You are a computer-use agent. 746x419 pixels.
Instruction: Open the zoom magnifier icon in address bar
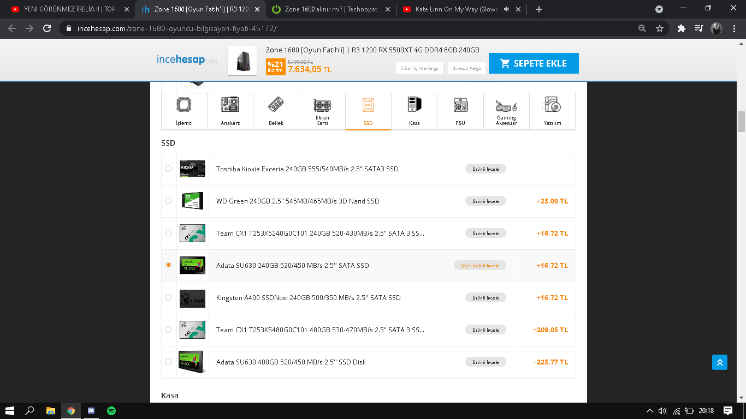(x=642, y=28)
